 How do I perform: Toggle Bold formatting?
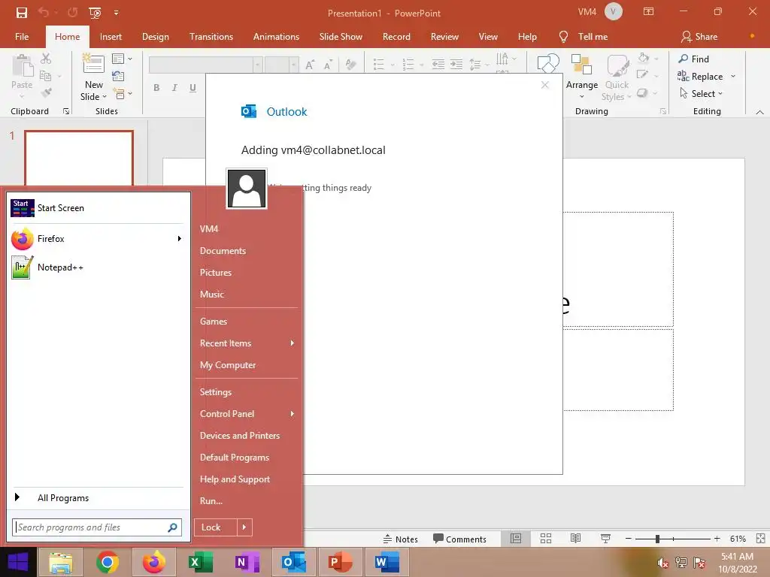click(x=156, y=88)
